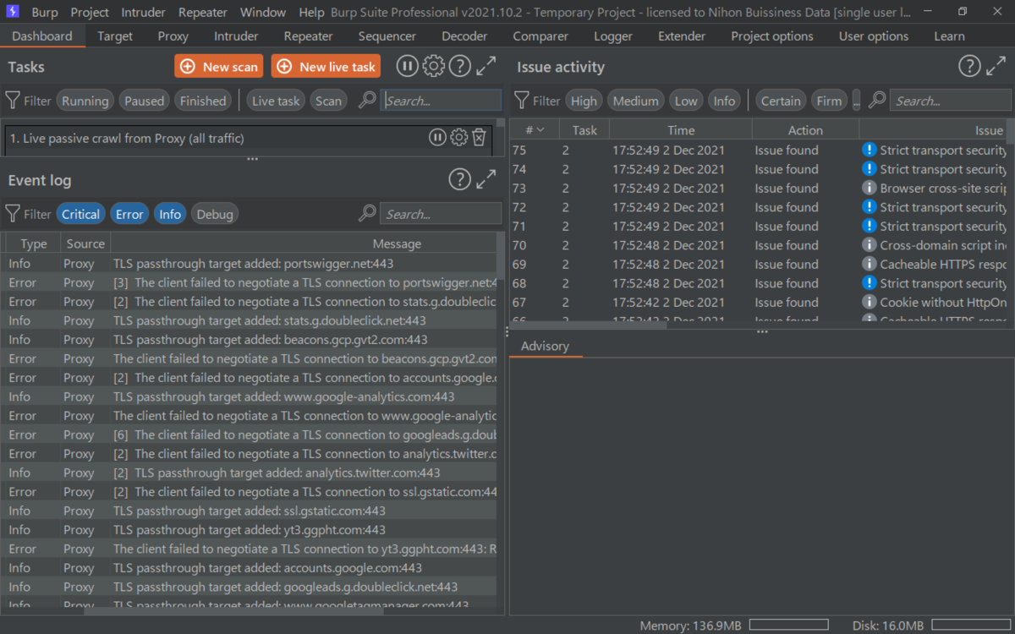Toggle the Low severity issue filter
The height and width of the screenshot is (634, 1015).
[x=686, y=101]
